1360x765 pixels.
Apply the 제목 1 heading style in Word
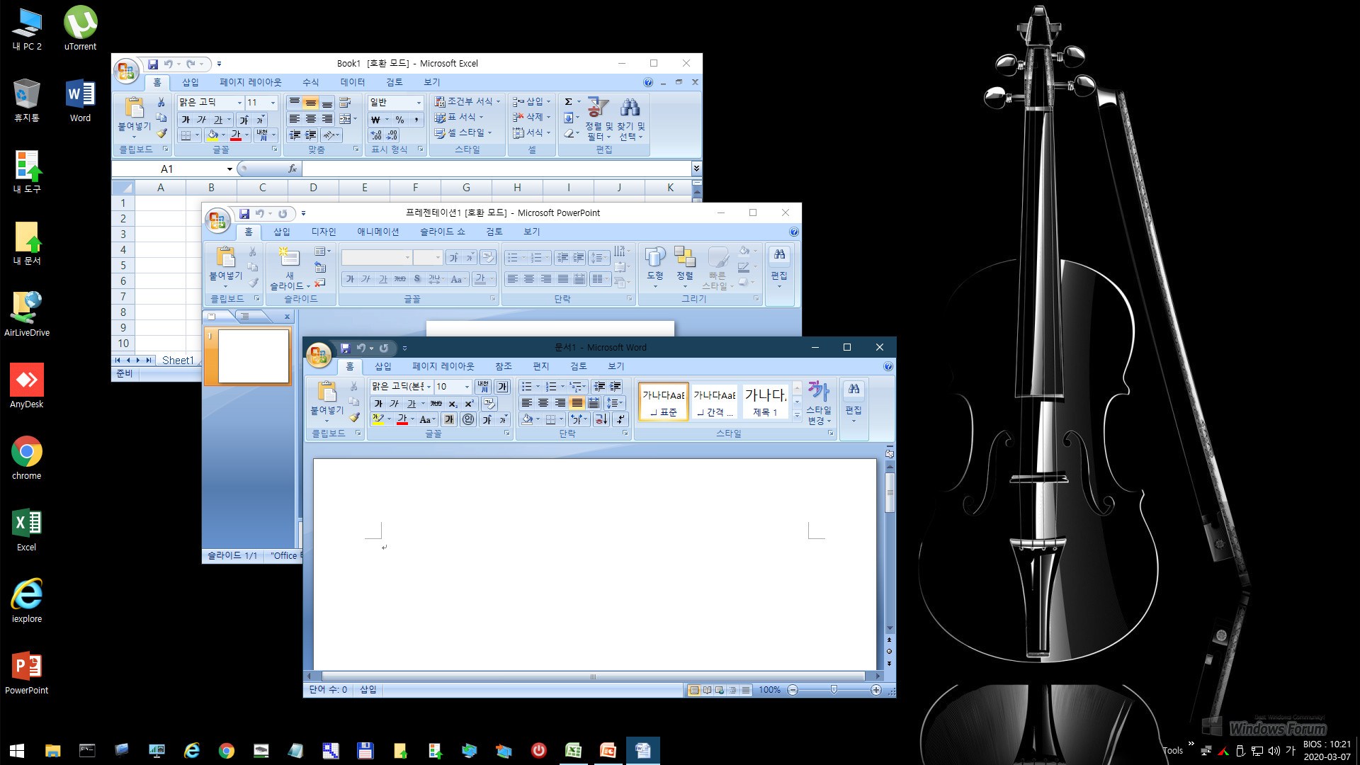(x=765, y=401)
